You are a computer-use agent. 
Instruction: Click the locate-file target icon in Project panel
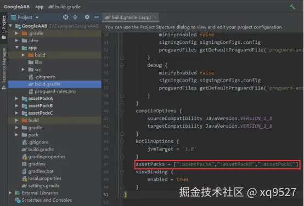[65, 17]
